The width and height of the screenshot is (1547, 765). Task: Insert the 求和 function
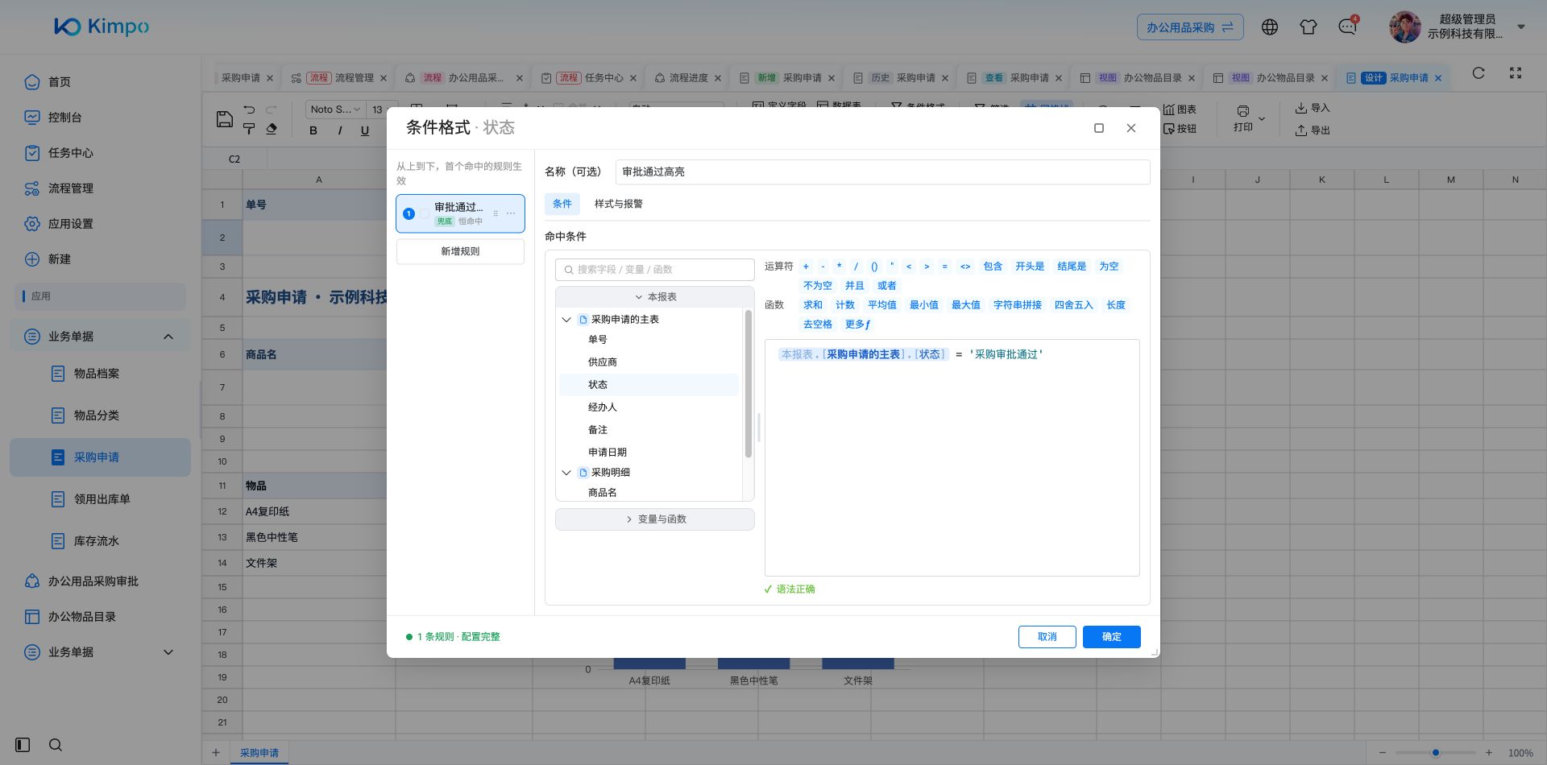(x=813, y=305)
